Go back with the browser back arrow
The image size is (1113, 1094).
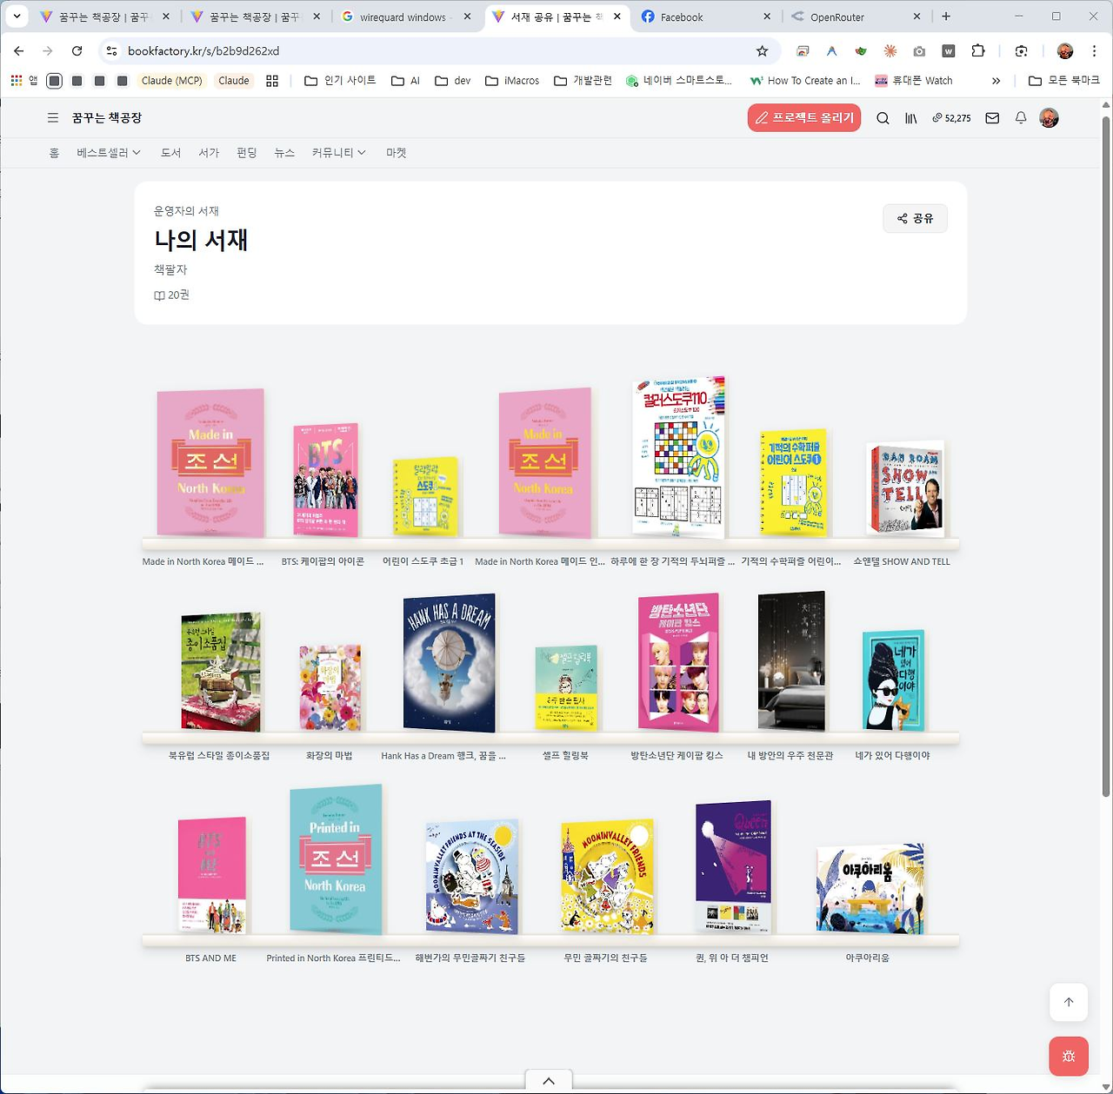pyautogui.click(x=19, y=51)
